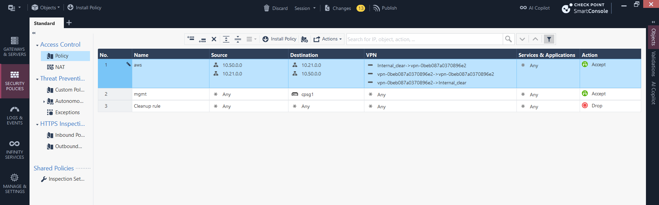The width and height of the screenshot is (659, 205).
Task: Collapse the left navigation pane arrows
Action: [34, 33]
